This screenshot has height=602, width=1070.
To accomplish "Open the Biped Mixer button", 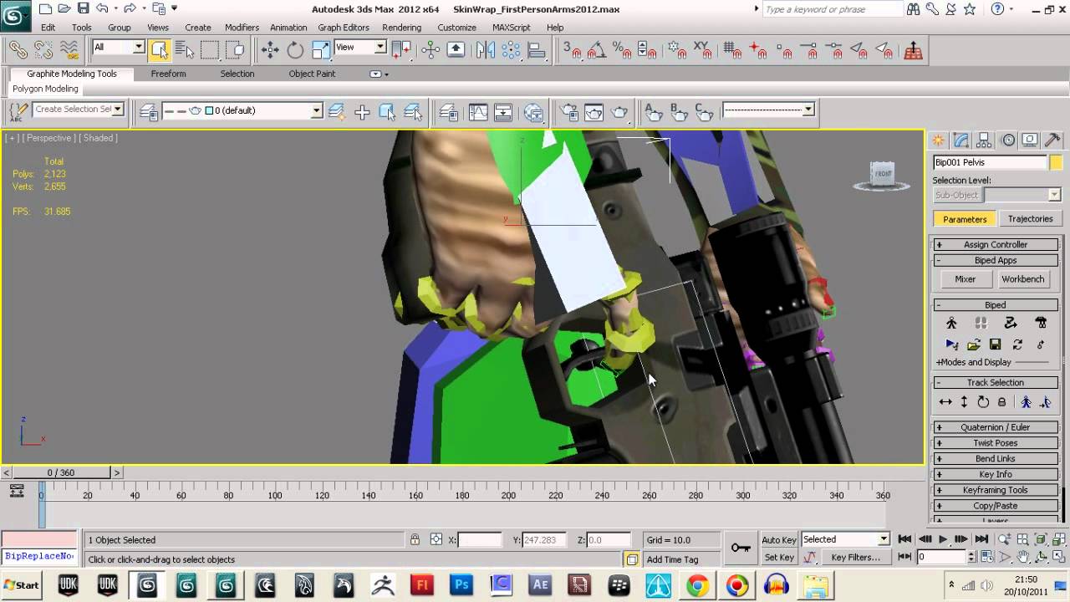I will [965, 279].
